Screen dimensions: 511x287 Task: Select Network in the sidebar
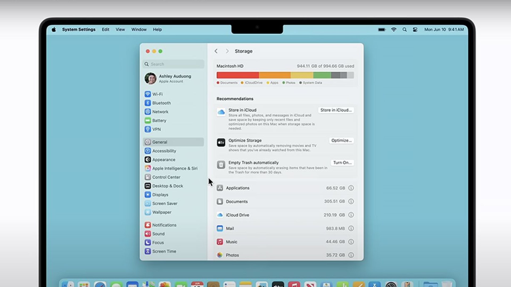coord(173,112)
